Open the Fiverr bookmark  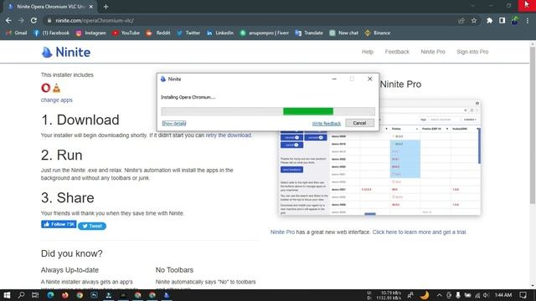pos(265,33)
